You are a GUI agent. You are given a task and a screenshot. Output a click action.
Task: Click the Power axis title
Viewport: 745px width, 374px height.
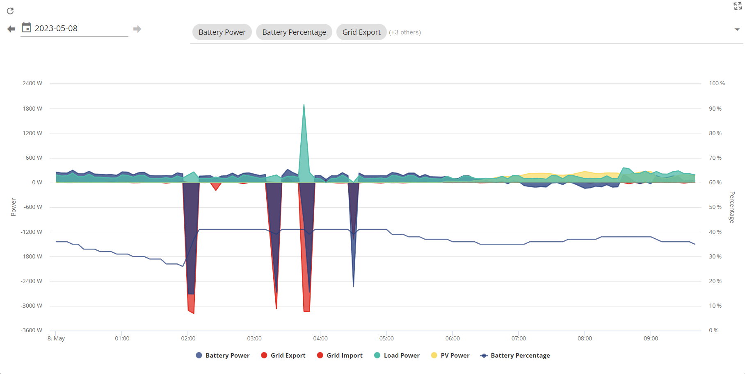(x=14, y=207)
